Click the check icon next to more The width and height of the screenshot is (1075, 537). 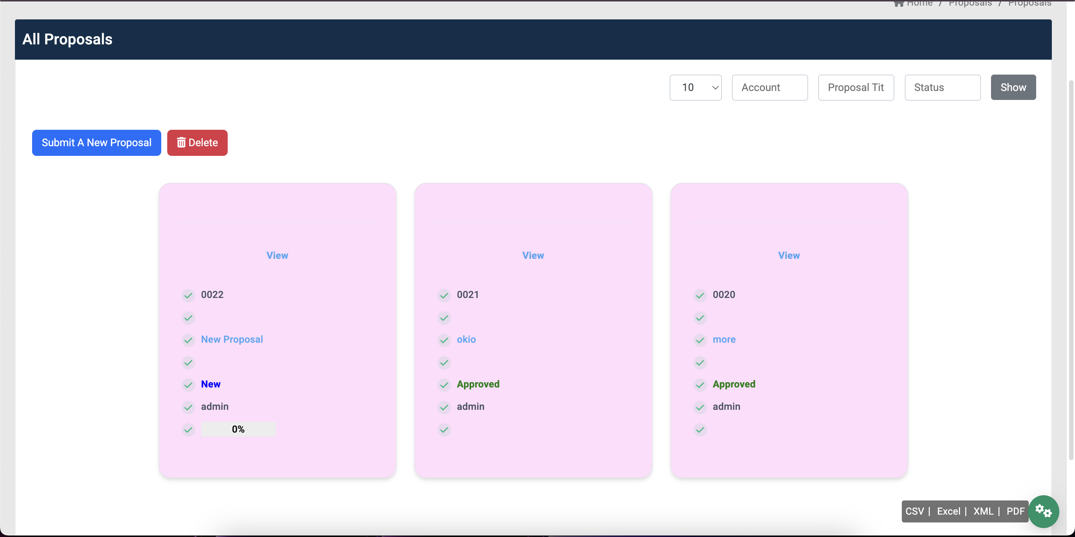[700, 340]
